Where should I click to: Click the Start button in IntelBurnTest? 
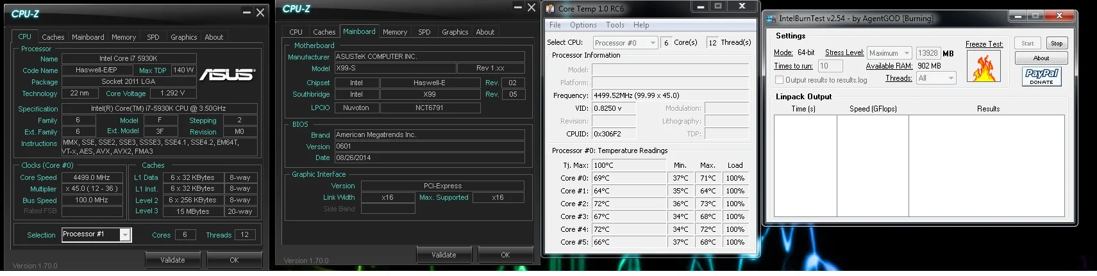(1028, 44)
